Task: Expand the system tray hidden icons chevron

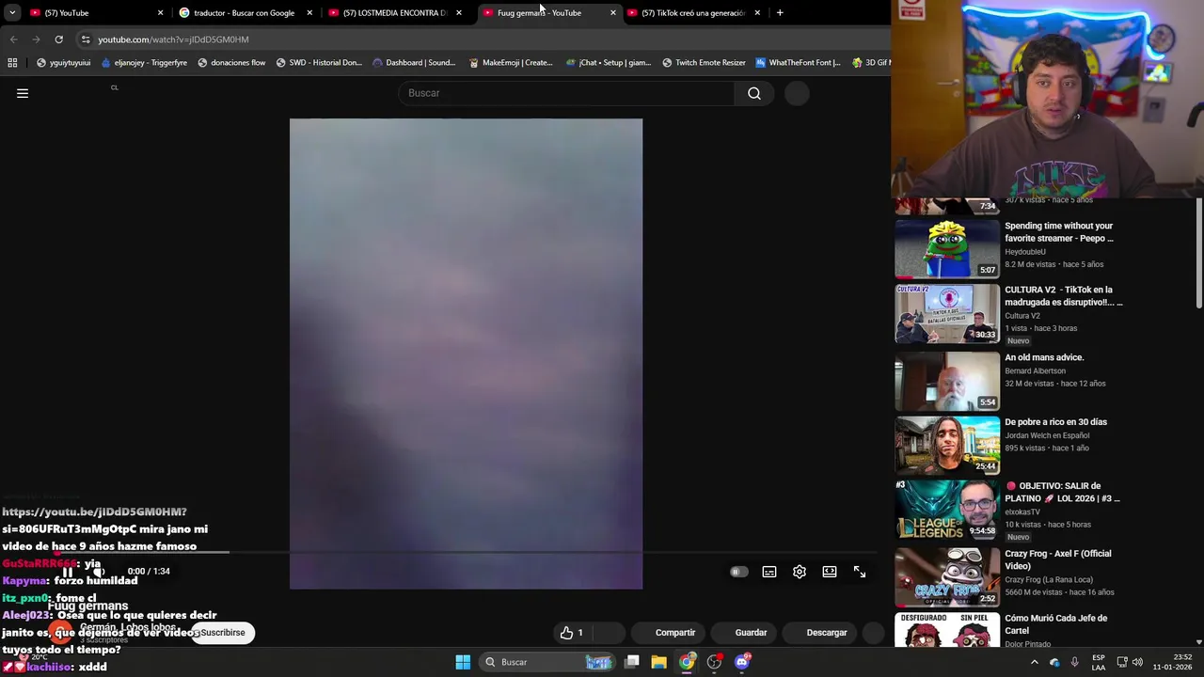Action: pyautogui.click(x=1035, y=662)
